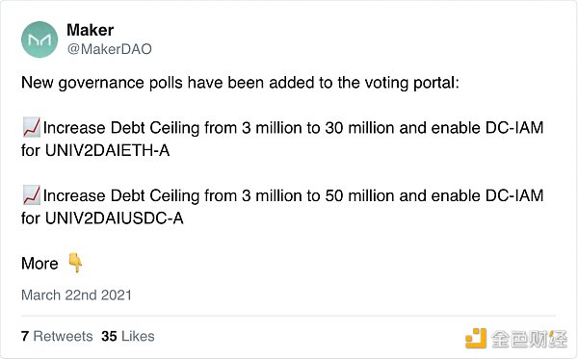Select the UNIV2DAIETH-A text
The height and width of the screenshot is (359, 578).
click(x=107, y=150)
